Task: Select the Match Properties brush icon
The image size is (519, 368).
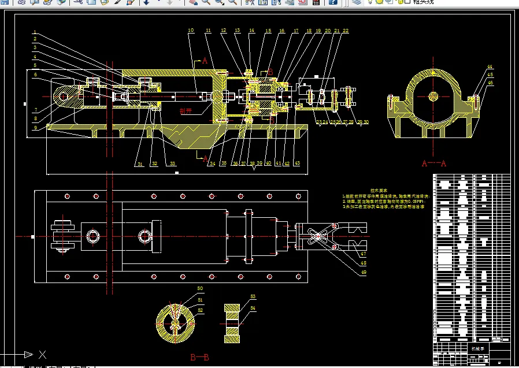Action: (118, 2)
